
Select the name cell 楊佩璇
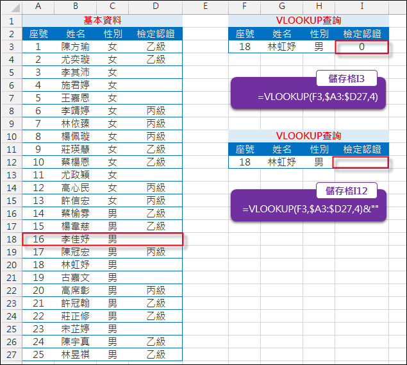(x=75, y=137)
